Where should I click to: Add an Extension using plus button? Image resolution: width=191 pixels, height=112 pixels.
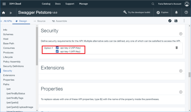[181, 71]
